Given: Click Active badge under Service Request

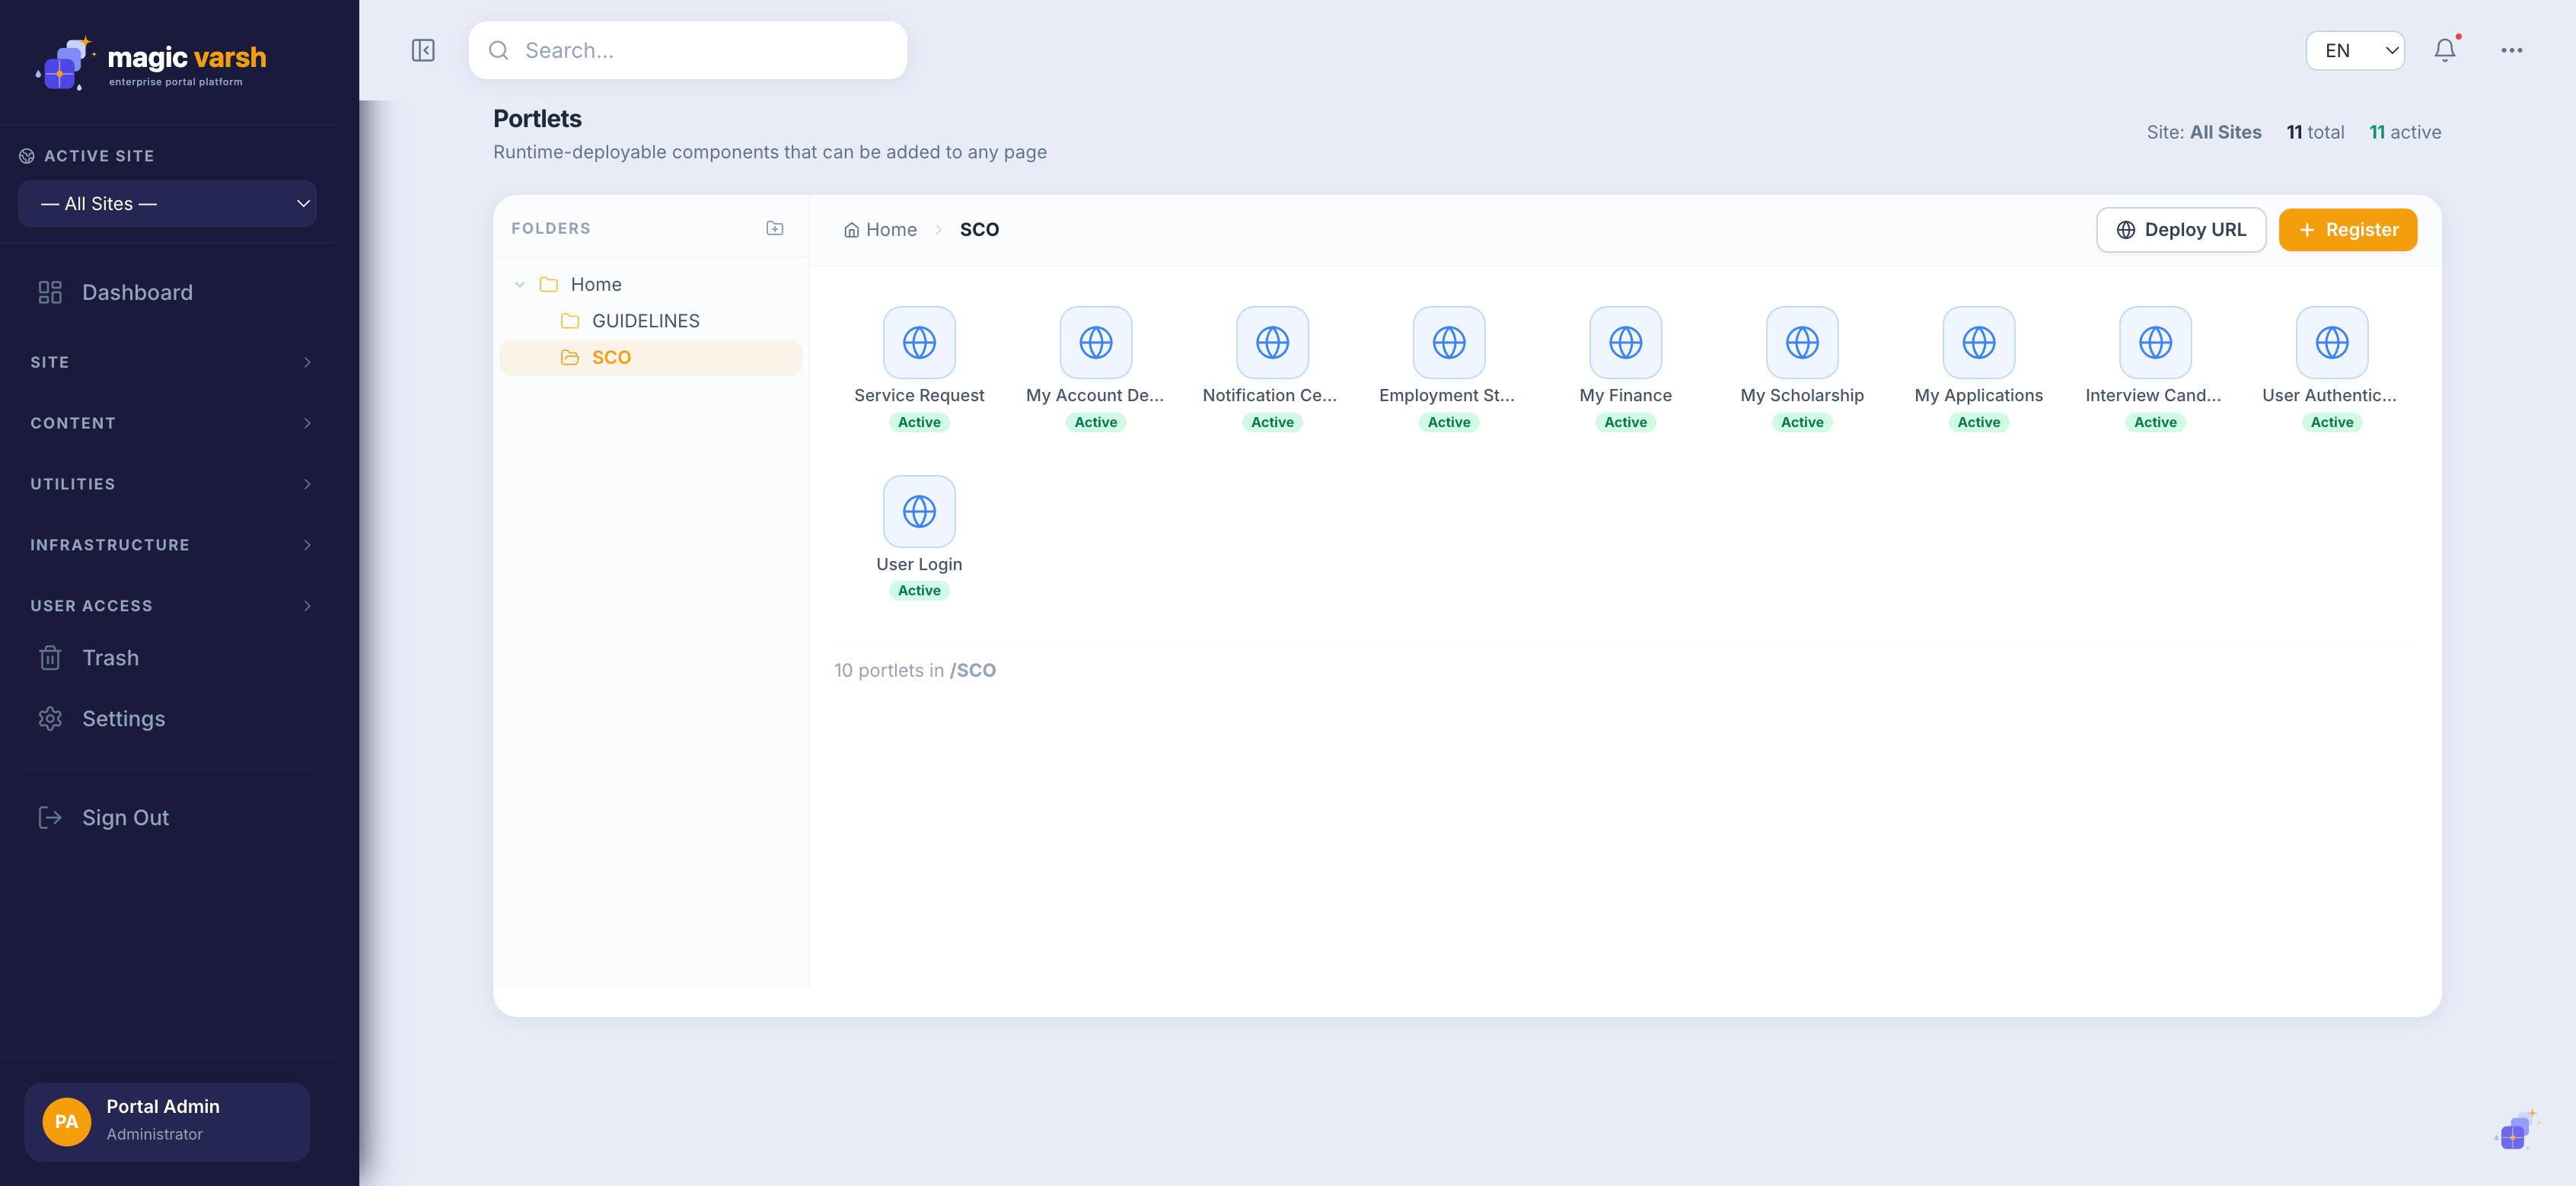Looking at the screenshot, I should (x=919, y=422).
